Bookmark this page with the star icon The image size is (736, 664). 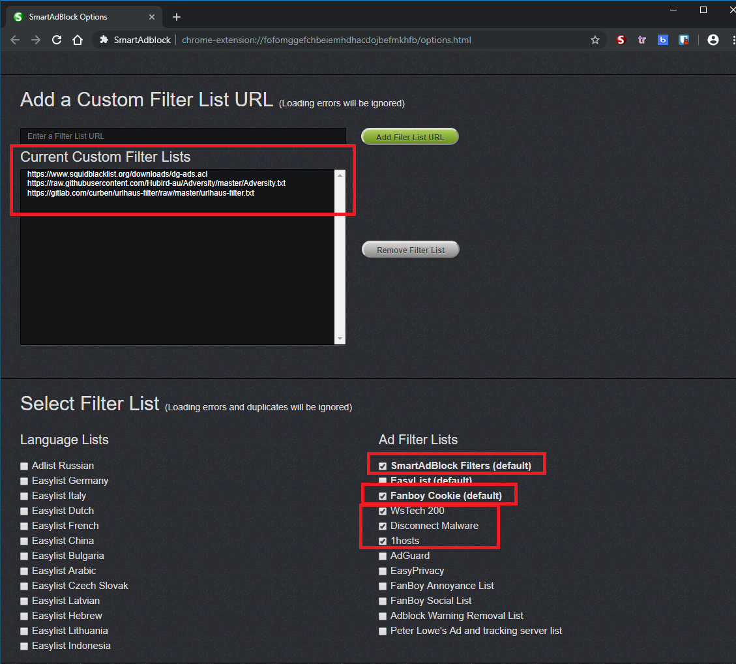595,40
